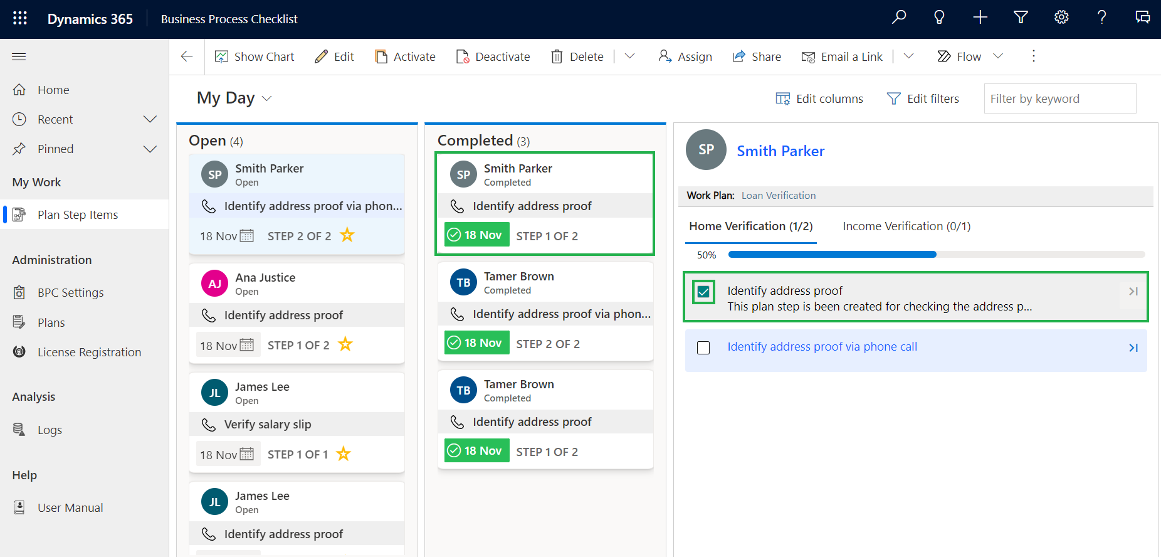Click the search magnifier icon in header
Viewport: 1161px width, 557px height.
click(x=899, y=18)
